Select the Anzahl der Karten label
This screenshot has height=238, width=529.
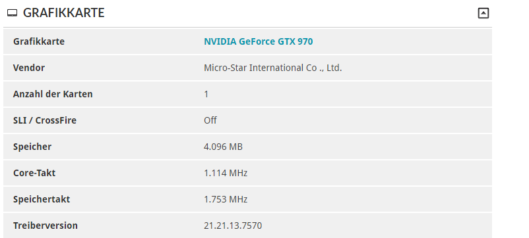pos(53,94)
